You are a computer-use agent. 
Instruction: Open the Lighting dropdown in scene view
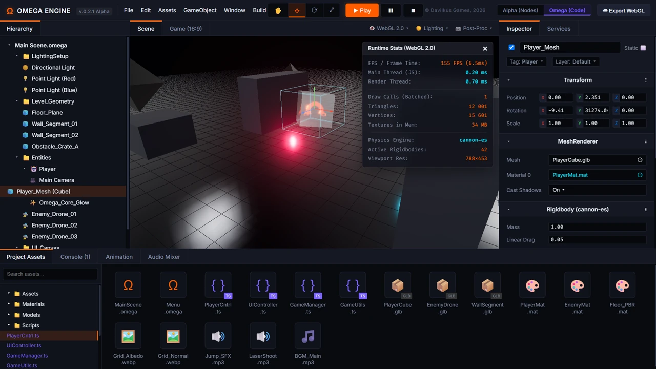(433, 28)
